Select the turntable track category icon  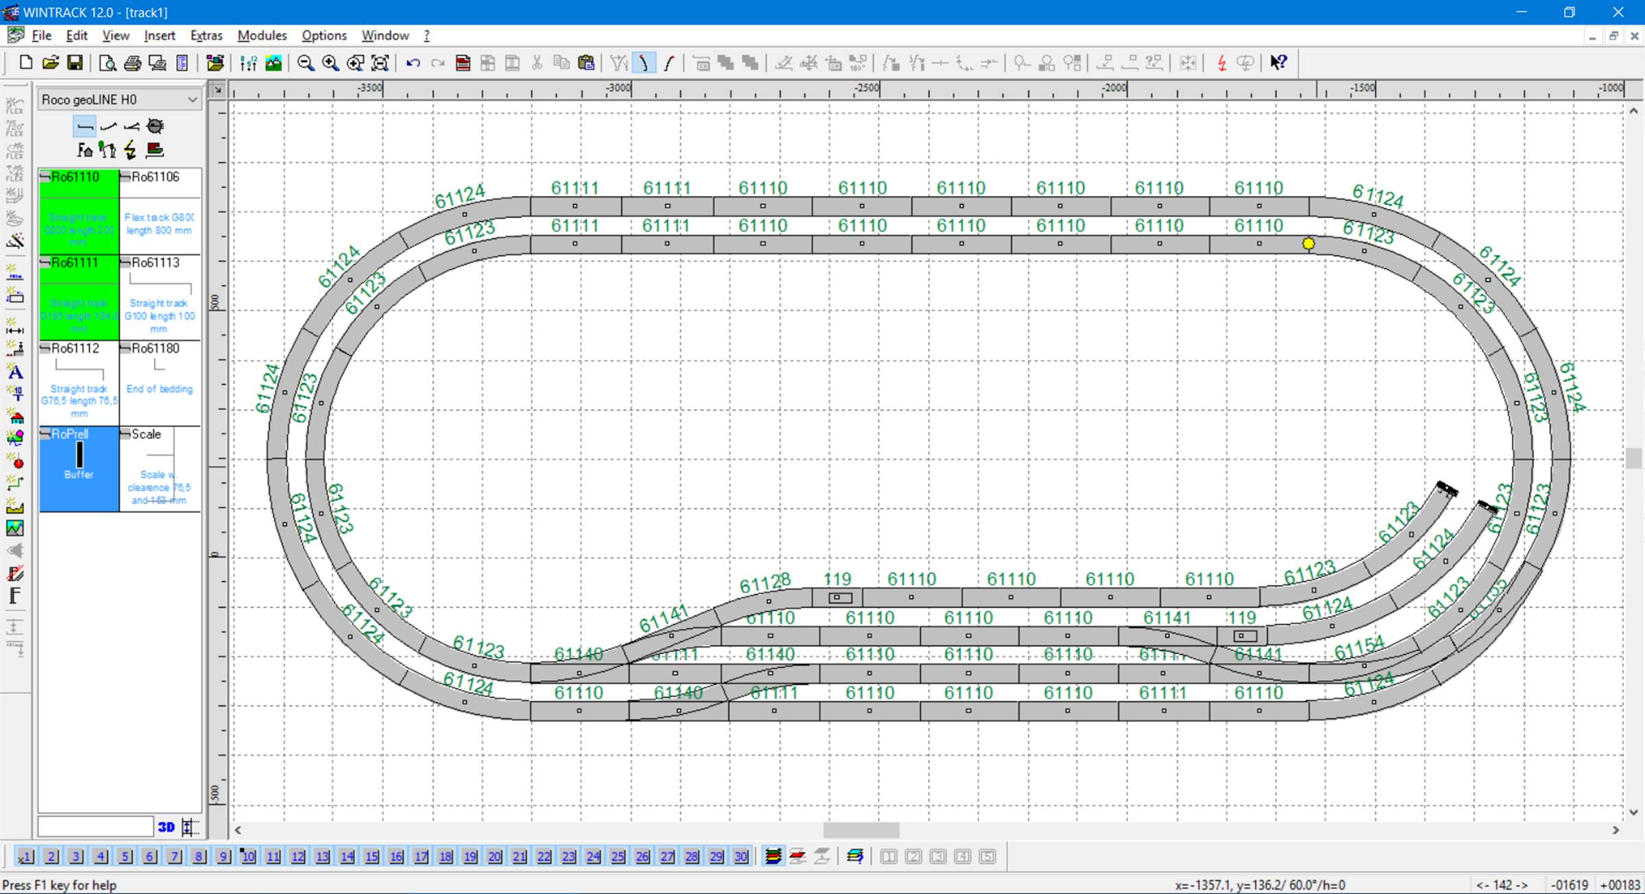156,126
